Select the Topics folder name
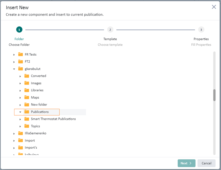Viewport: 221px width, 170px height. tap(35, 126)
